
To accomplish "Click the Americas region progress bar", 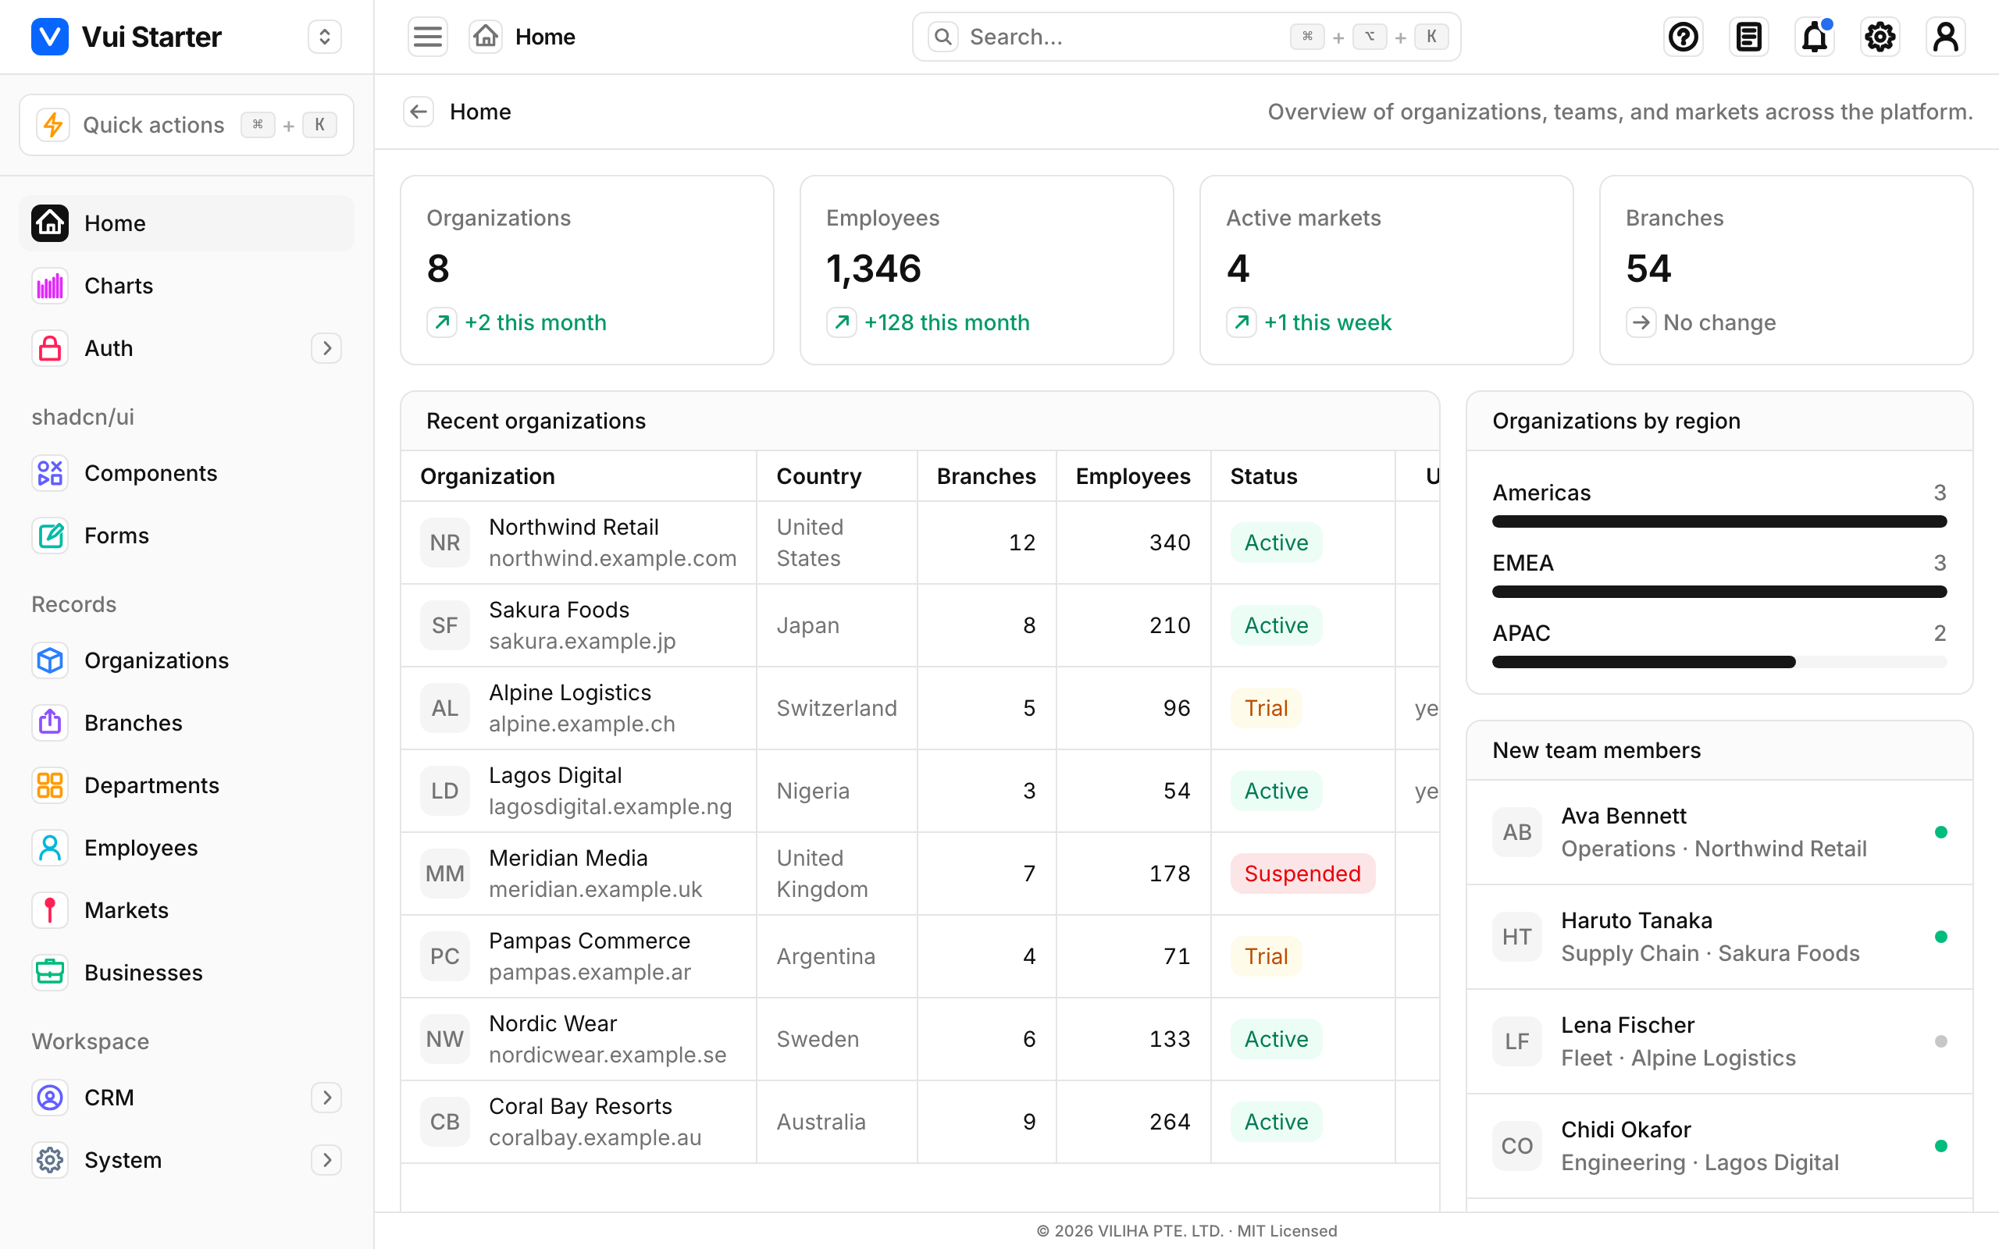I will click(1719, 521).
